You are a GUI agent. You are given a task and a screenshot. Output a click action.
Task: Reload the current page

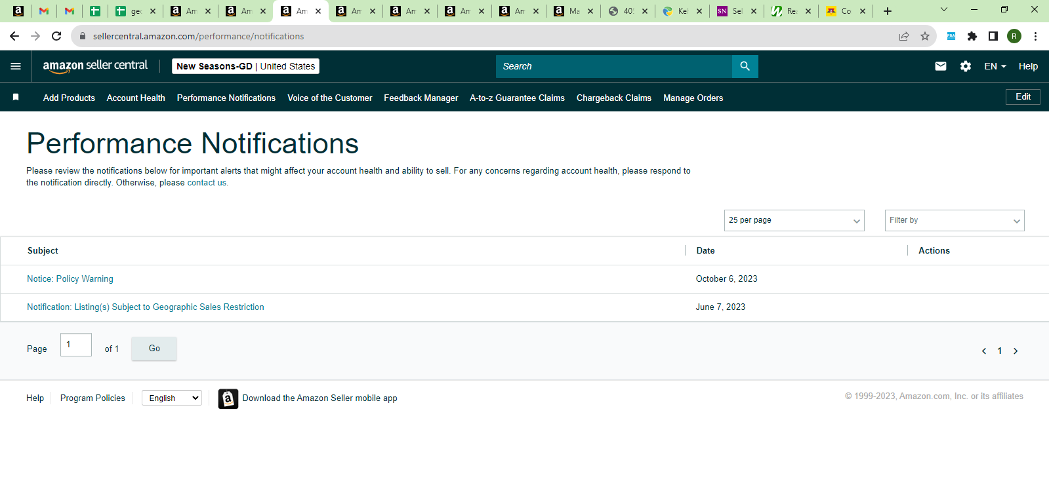pos(56,36)
